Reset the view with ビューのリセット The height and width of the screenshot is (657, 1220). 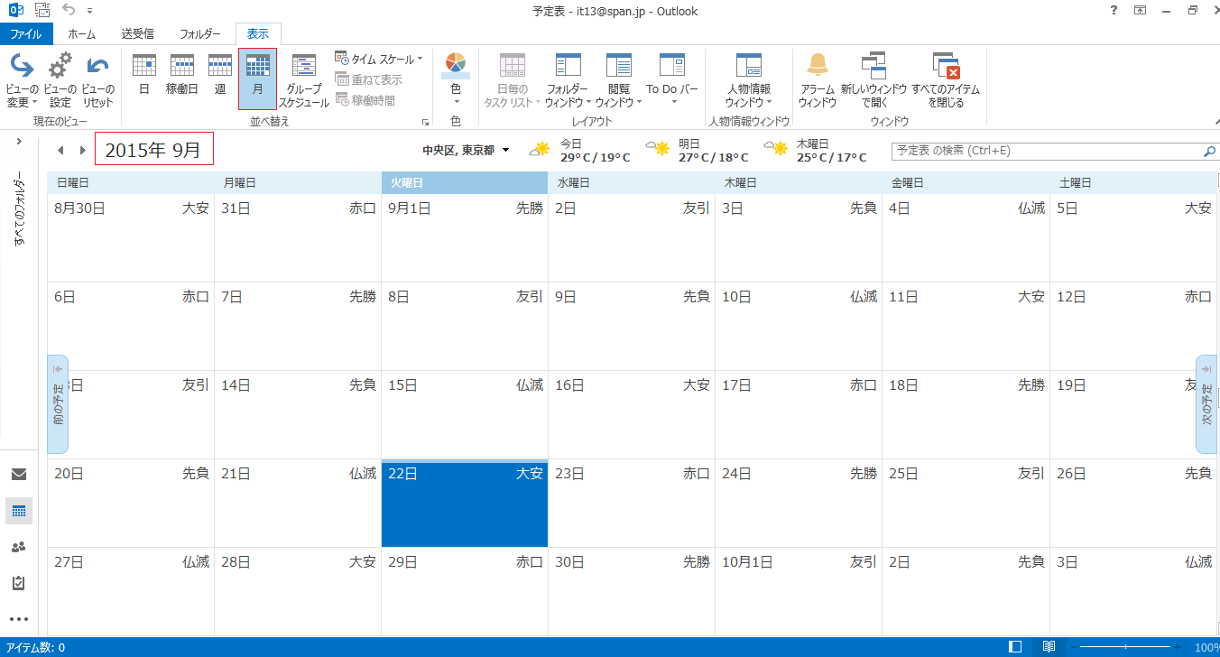(97, 80)
